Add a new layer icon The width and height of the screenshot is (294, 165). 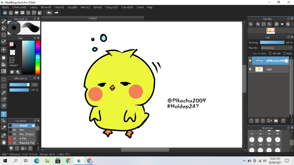[251, 121]
